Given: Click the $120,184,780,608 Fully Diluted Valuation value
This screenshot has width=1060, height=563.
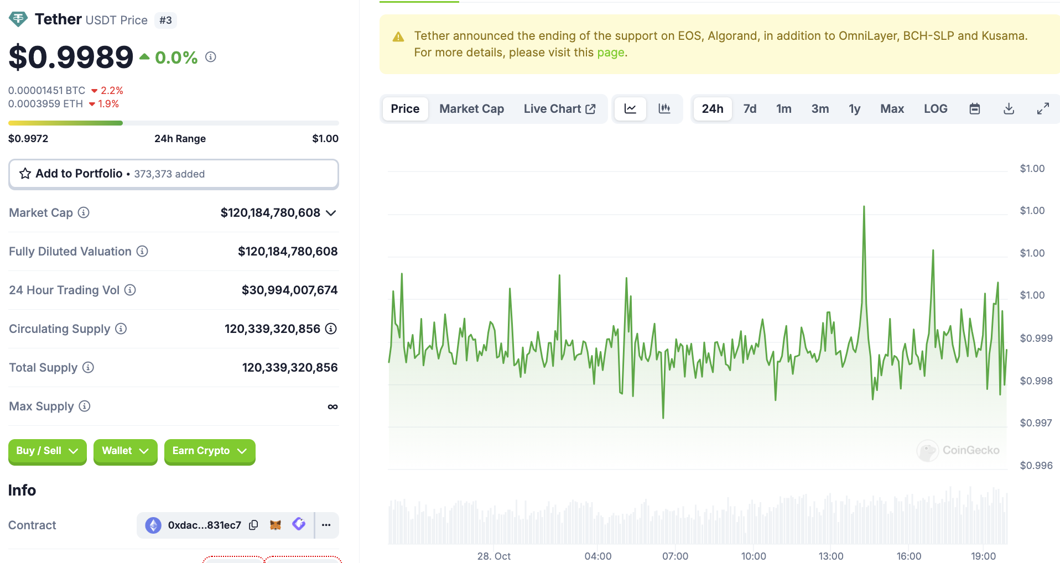Looking at the screenshot, I should [x=288, y=251].
